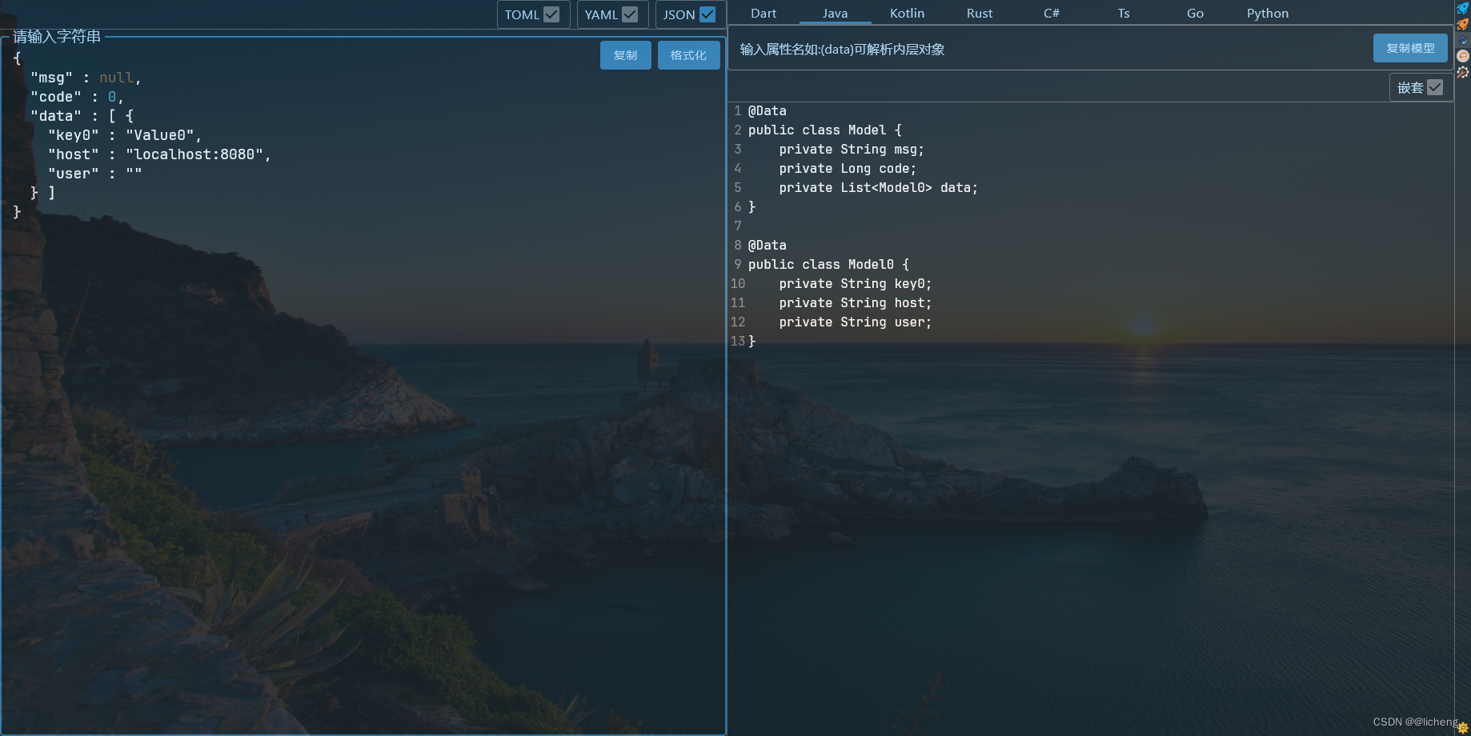Focus the property name input field

1048,50
